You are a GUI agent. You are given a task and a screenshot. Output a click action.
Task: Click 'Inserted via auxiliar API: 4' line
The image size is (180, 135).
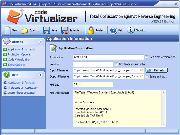click(91, 112)
